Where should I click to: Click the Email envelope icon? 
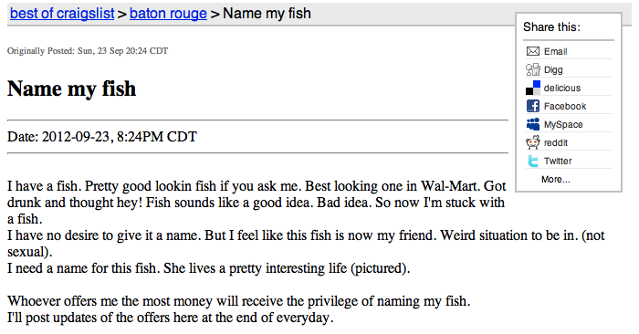tap(532, 51)
